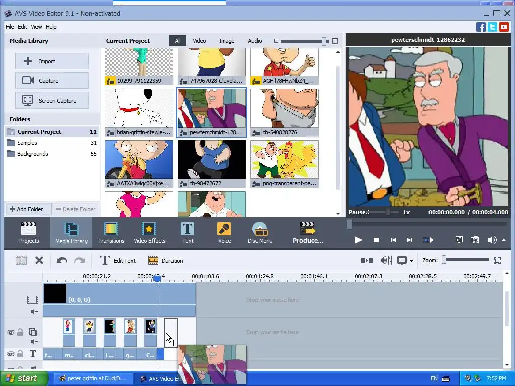Open the Transitions panel

[111, 233]
